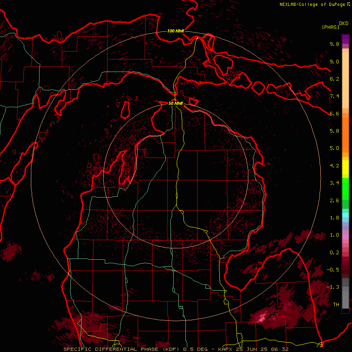Viewport: 352px width, 352px height.
Task: Click the NEXLAB-College of DuPage title text
Action: pyautogui.click(x=312, y=4)
